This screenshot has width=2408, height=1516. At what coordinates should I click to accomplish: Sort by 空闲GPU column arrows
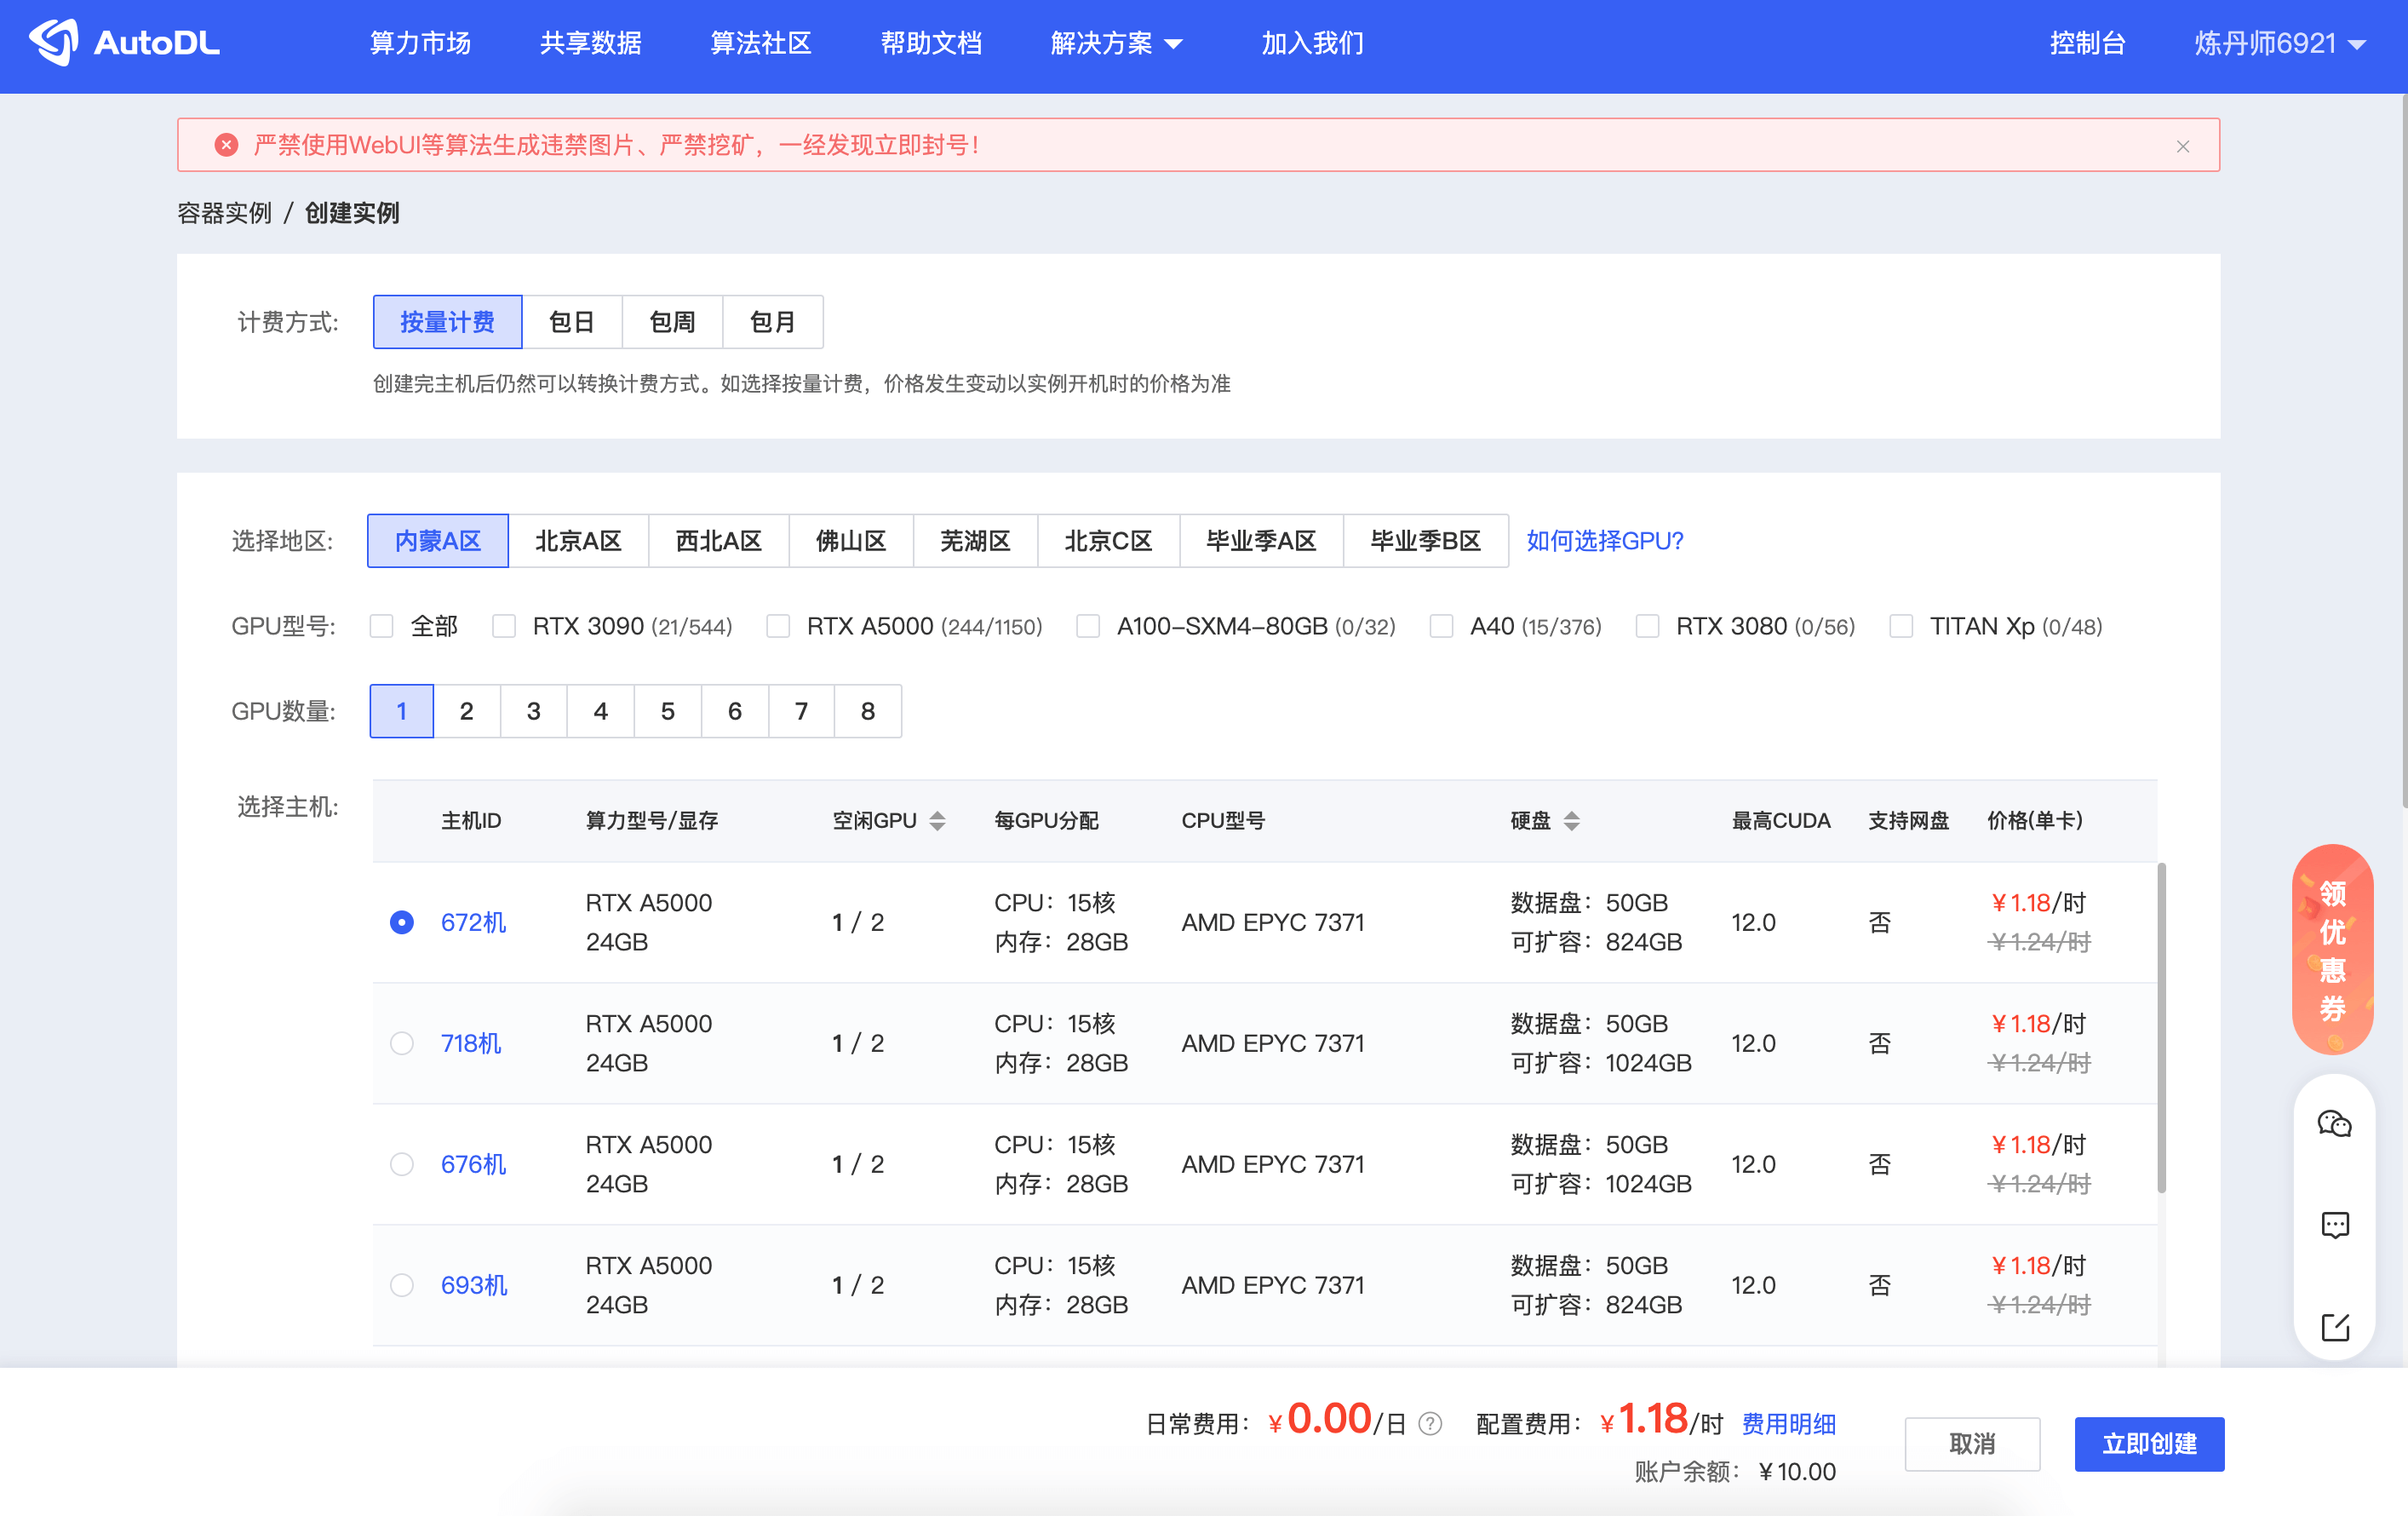point(937,821)
